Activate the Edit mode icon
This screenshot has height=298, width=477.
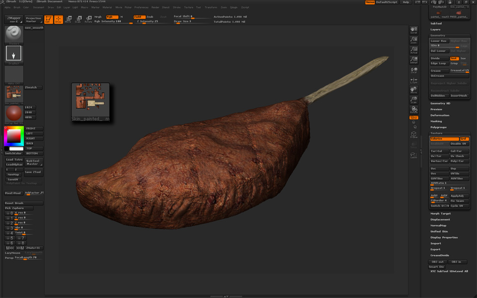[x=49, y=19]
